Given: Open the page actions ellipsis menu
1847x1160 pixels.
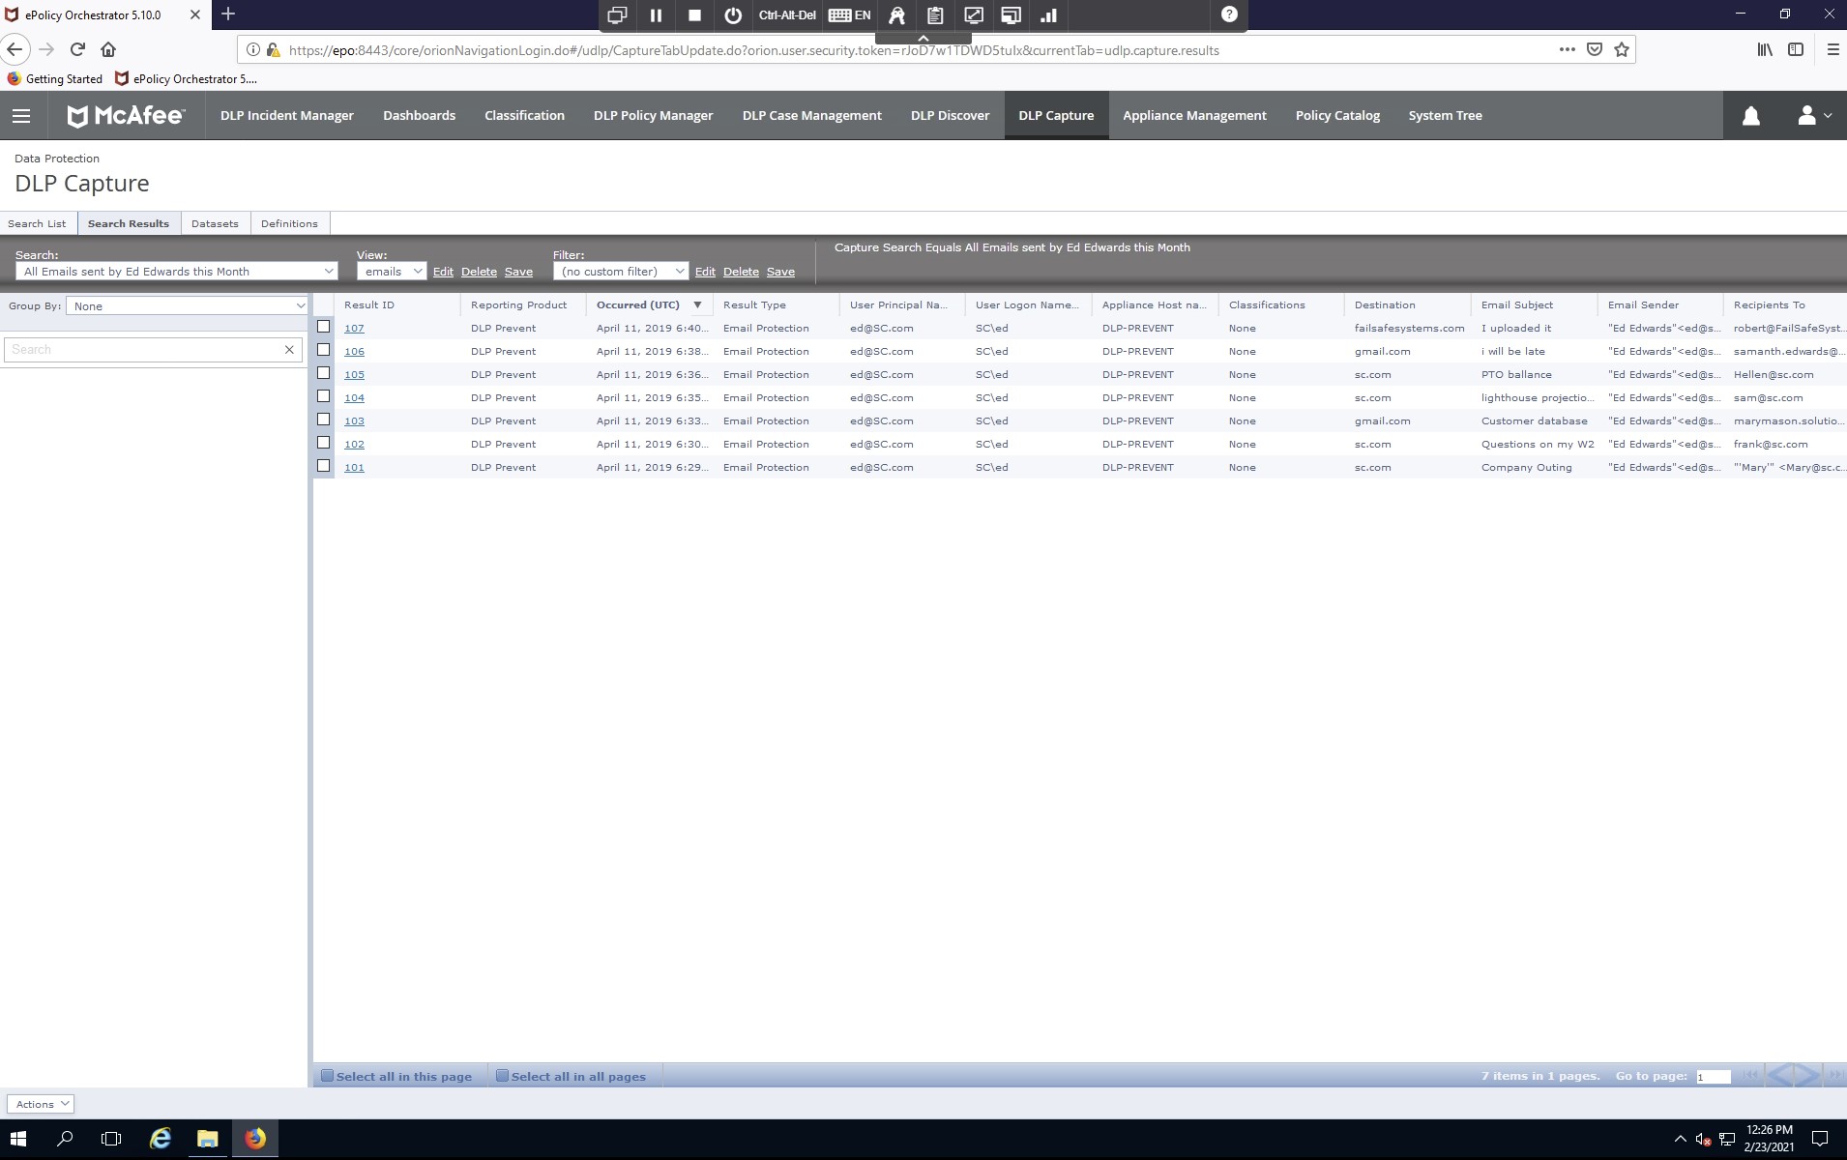Looking at the screenshot, I should click(1568, 49).
